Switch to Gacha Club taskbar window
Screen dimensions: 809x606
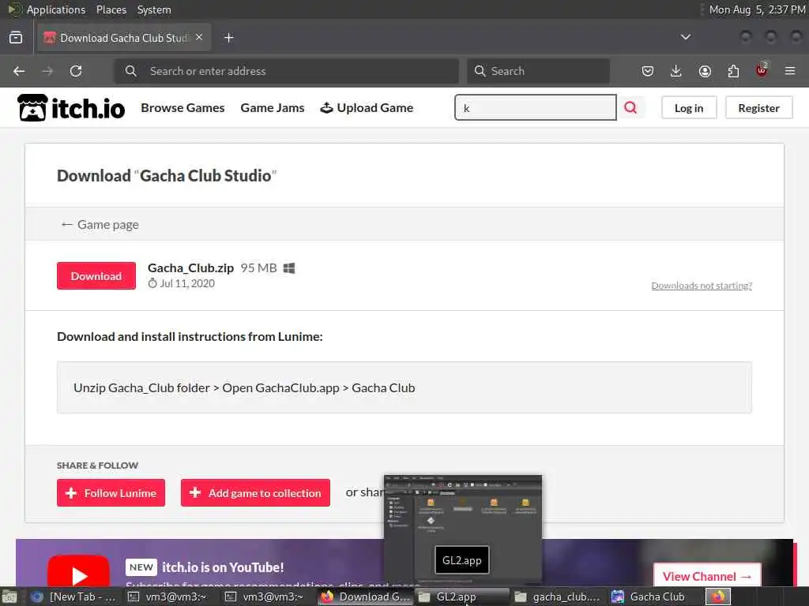pyautogui.click(x=655, y=597)
